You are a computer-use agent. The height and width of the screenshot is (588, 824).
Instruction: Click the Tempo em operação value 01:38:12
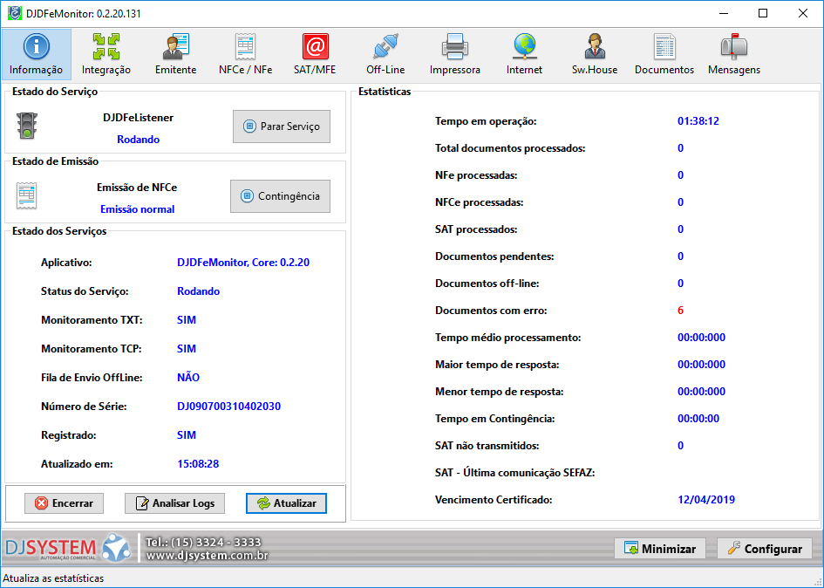(698, 121)
